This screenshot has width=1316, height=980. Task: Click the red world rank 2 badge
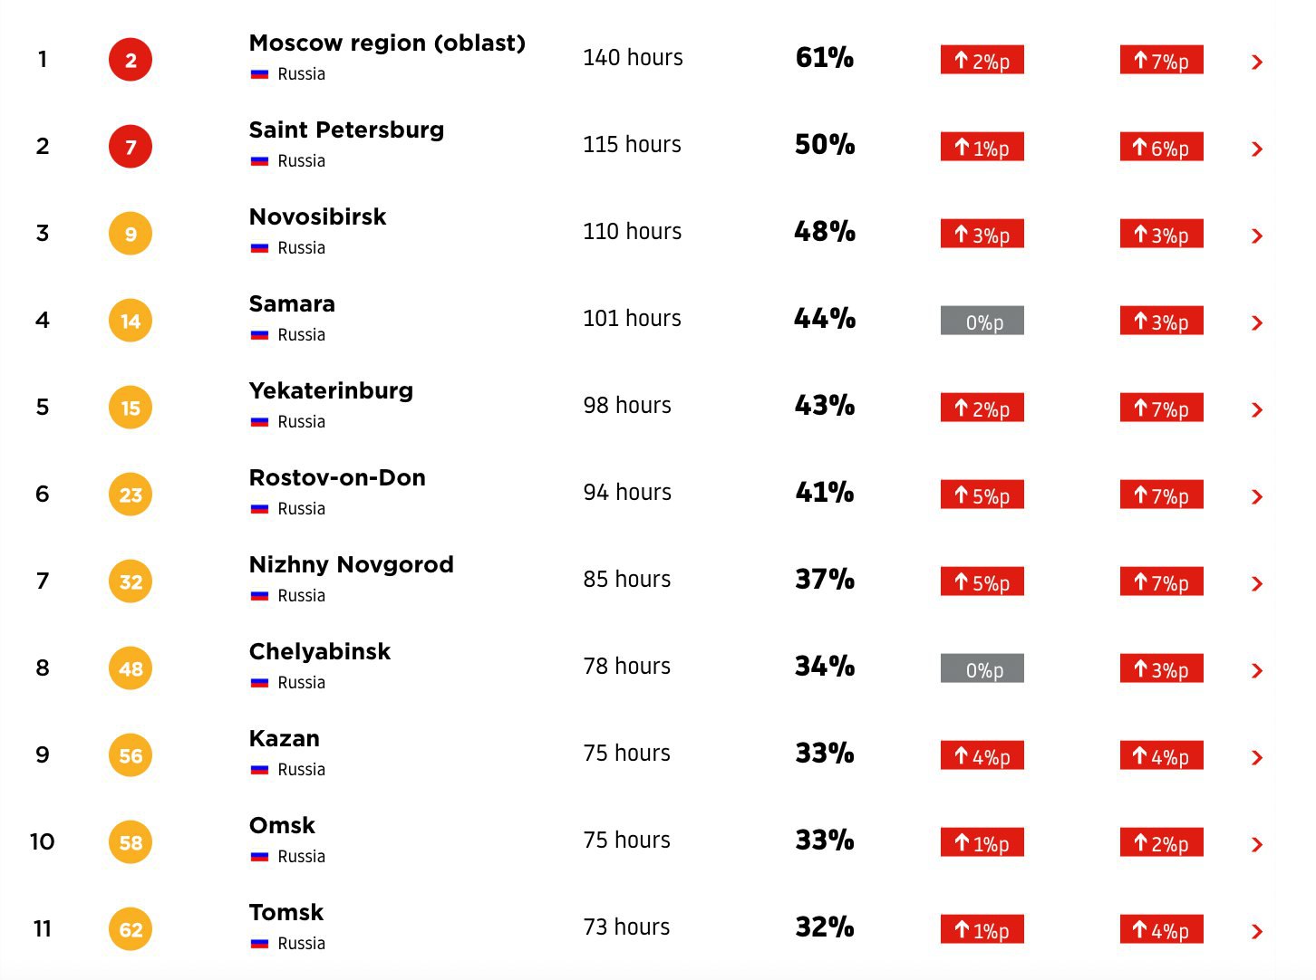131,60
